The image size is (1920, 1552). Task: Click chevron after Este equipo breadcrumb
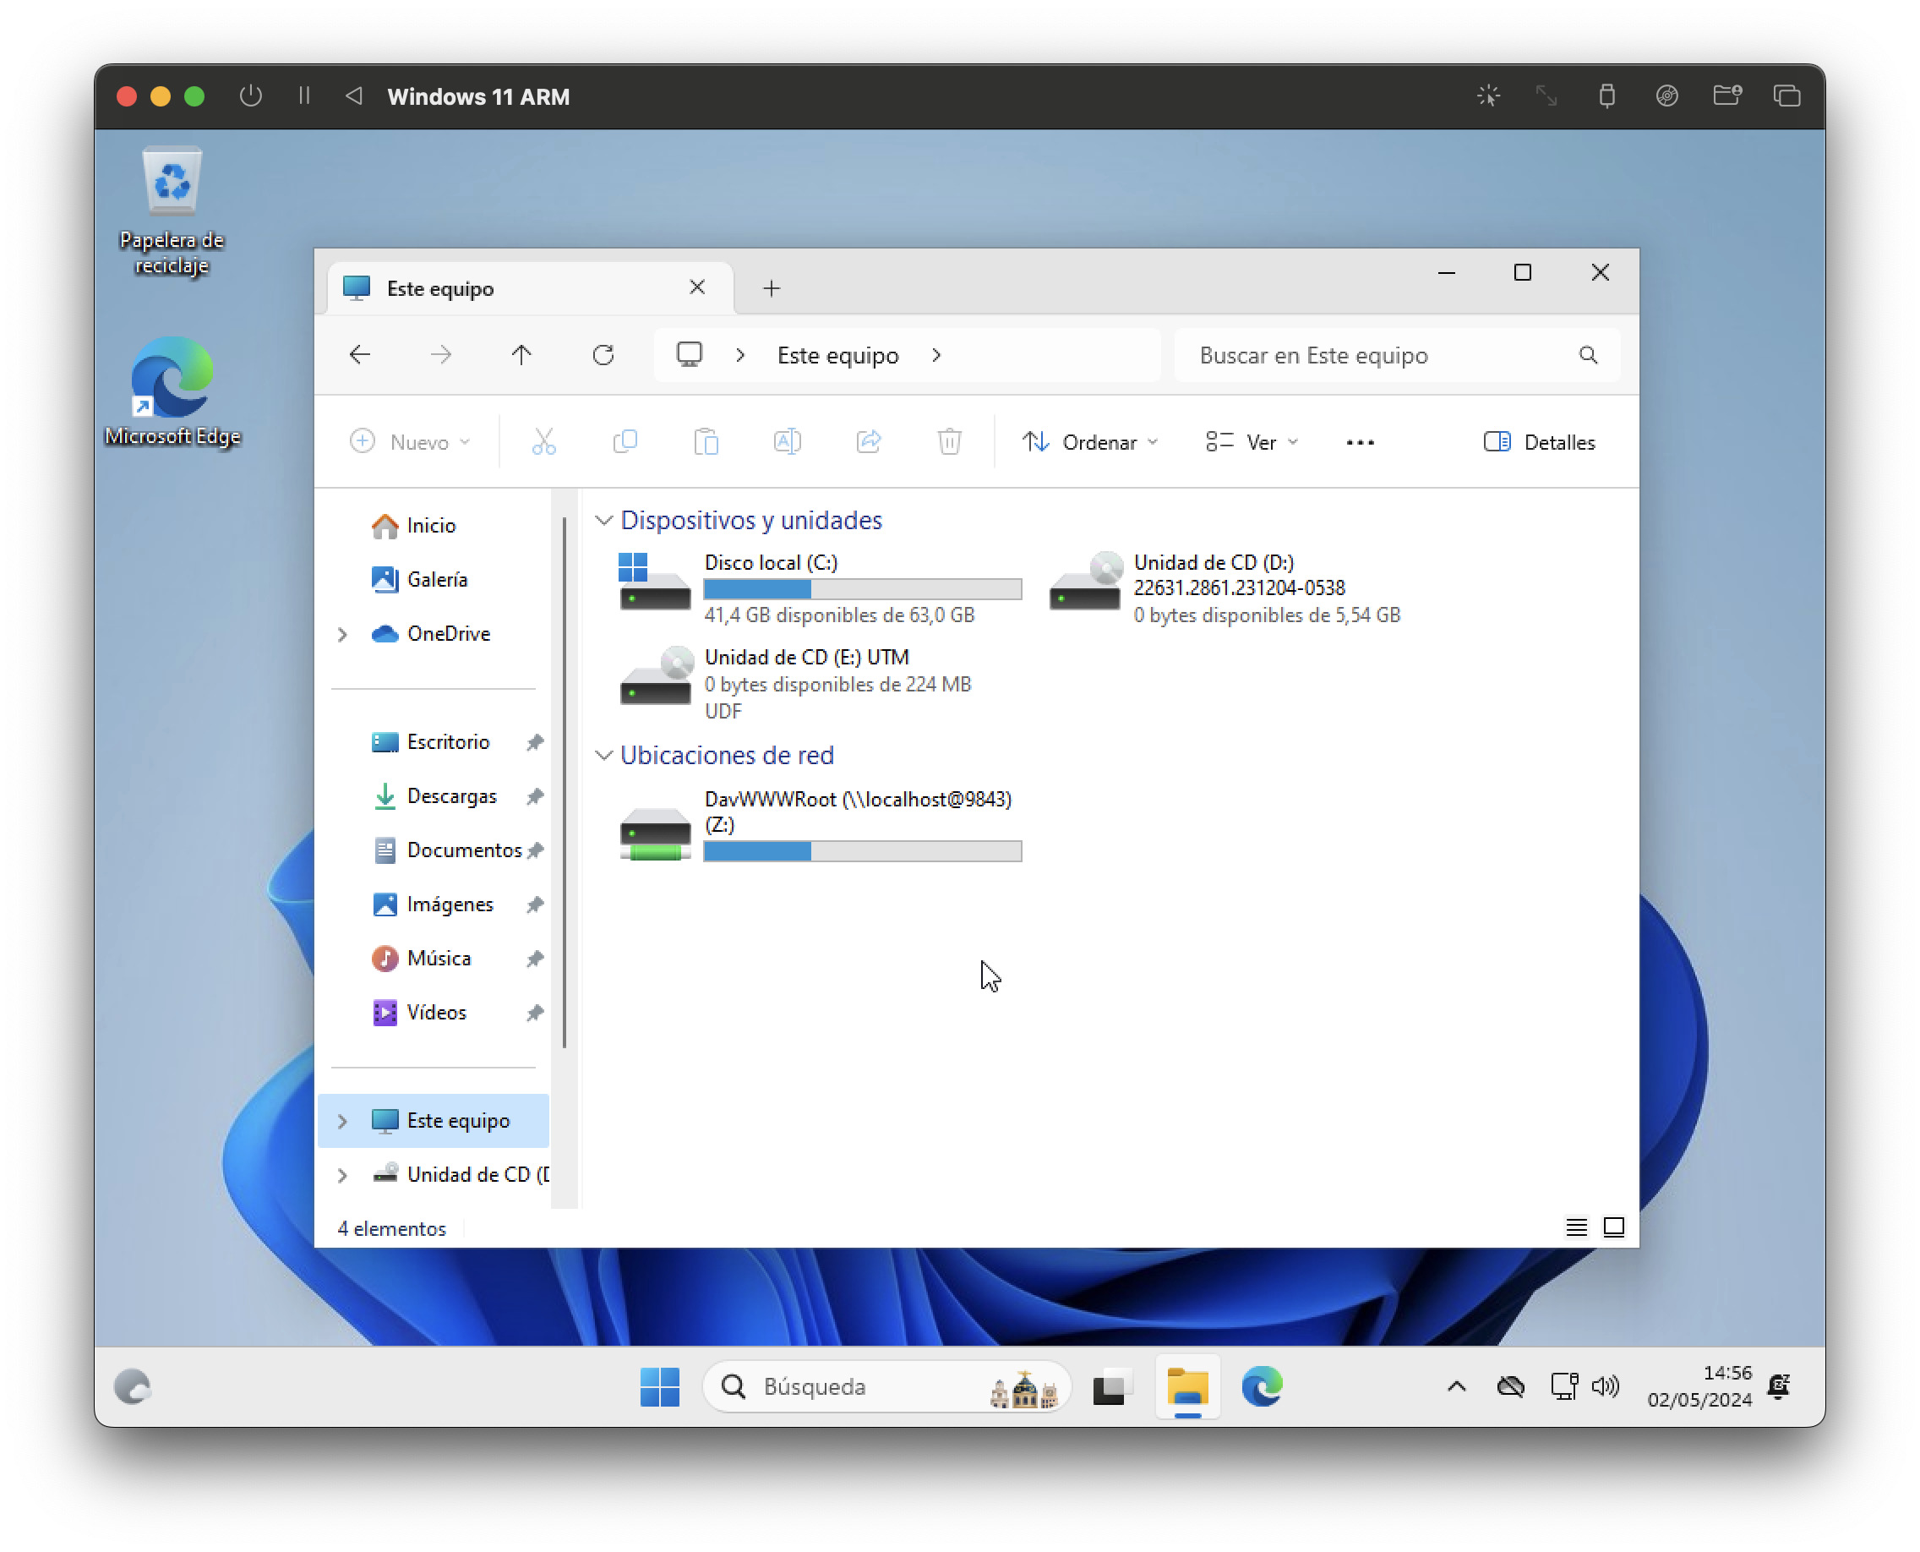(935, 355)
